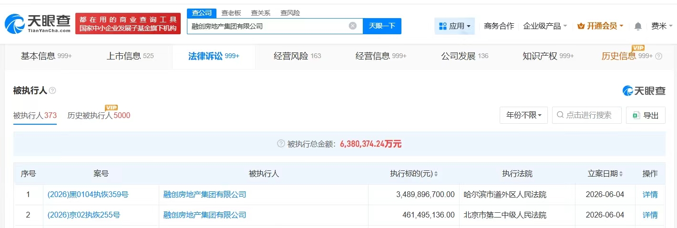Select the 查关系 search tab
This screenshot has height=228, width=677.
[260, 13]
